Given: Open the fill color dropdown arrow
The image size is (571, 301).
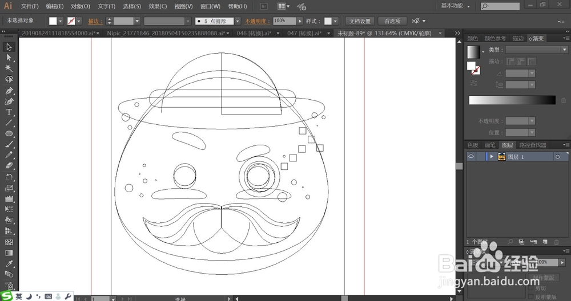Looking at the screenshot, I should click(x=61, y=21).
